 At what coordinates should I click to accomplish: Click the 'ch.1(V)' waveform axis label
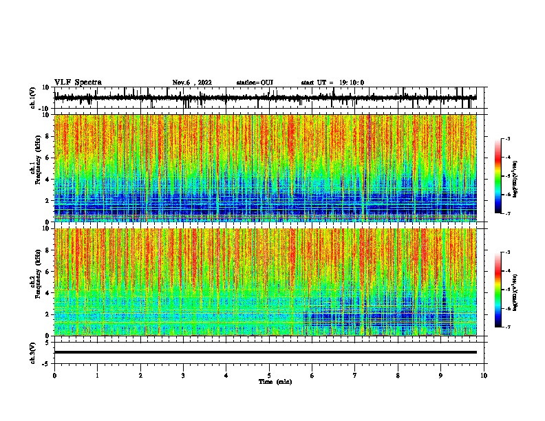(33, 98)
